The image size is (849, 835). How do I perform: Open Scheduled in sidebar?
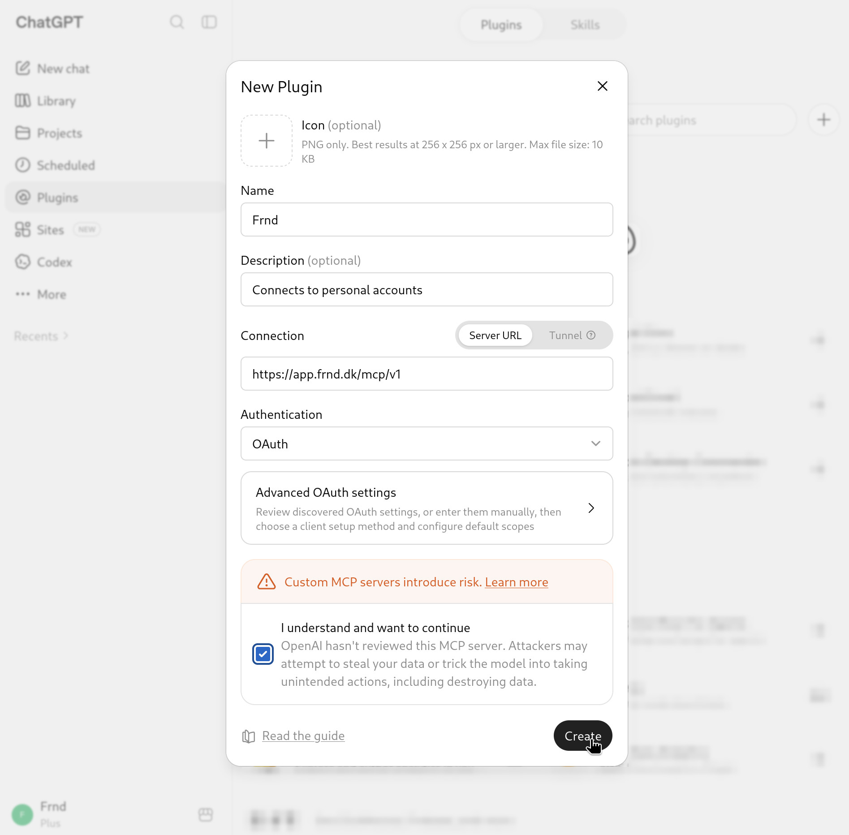click(x=116, y=165)
